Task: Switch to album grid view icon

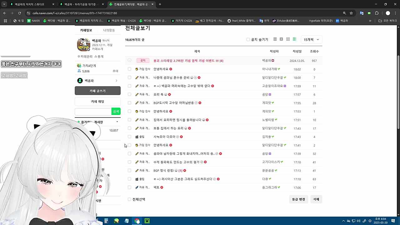Action: pyautogui.click(x=288, y=39)
